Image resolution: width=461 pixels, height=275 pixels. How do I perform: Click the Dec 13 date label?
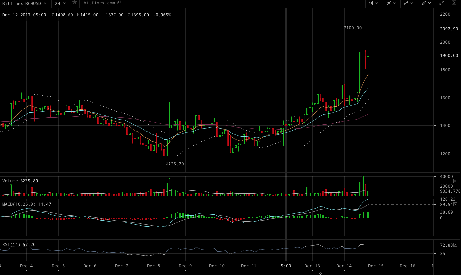(312, 266)
